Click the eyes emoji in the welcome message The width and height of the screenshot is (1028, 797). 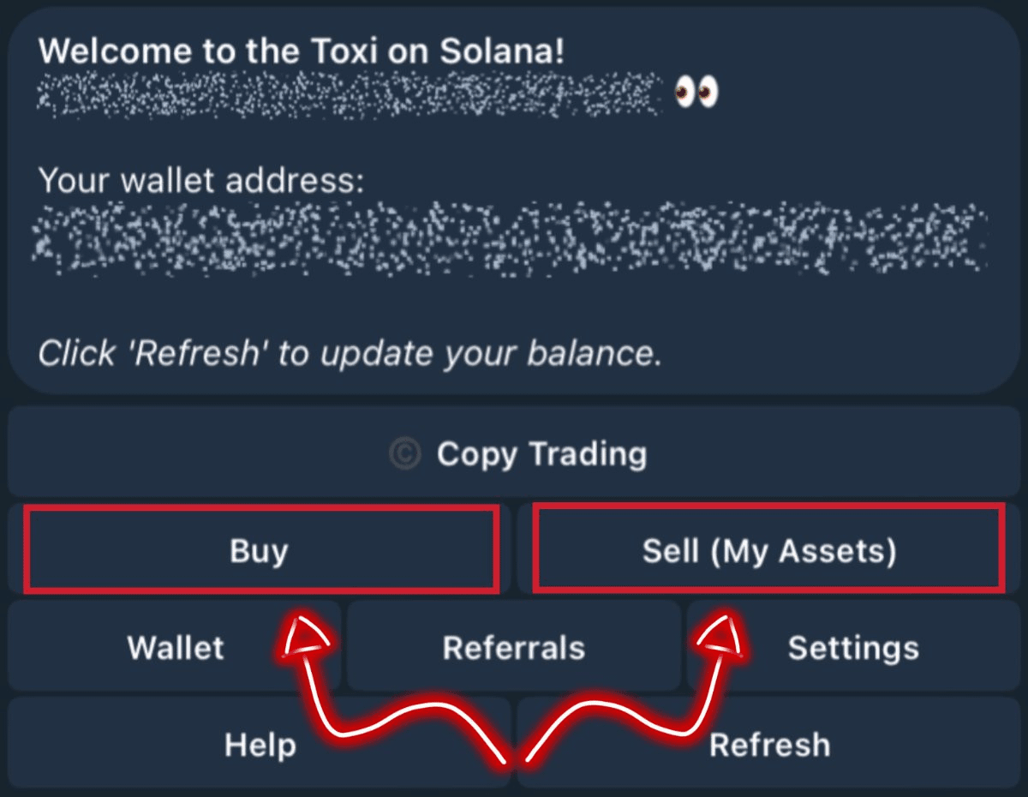[x=696, y=91]
